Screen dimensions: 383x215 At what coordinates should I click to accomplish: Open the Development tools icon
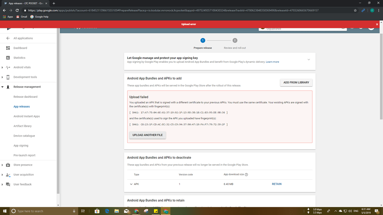pyautogui.click(x=7, y=77)
